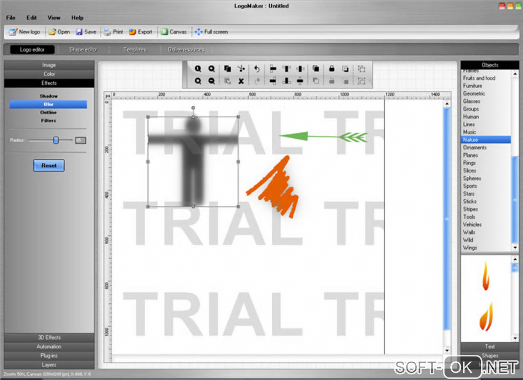Click the align top icon
Image resolution: width=523 pixels, height=380 pixels.
pos(286,69)
